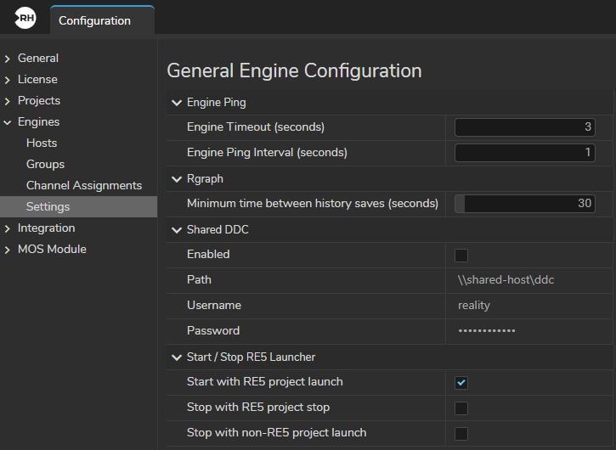This screenshot has width=616, height=450.
Task: Open the Hosts settings page
Action: pyautogui.click(x=42, y=143)
